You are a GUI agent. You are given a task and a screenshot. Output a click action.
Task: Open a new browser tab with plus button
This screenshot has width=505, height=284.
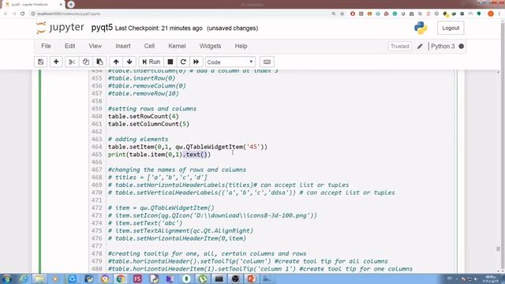[x=71, y=4]
